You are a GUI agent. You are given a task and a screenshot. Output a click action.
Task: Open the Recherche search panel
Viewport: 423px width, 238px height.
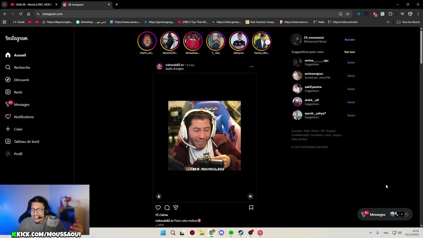[x=18, y=67]
